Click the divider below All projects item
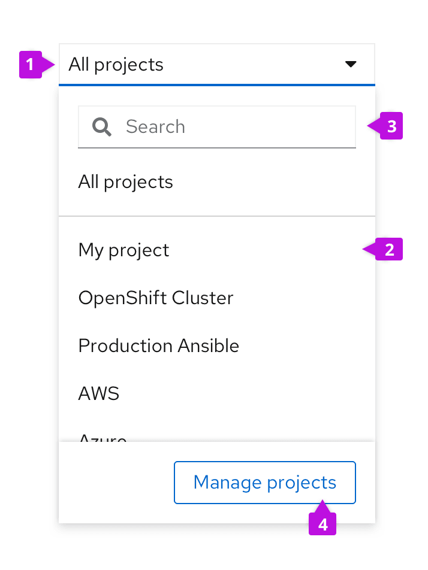 (216, 216)
